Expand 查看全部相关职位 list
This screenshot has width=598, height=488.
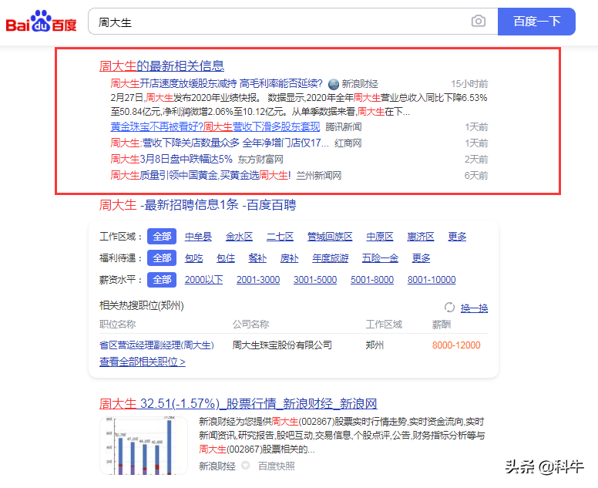[142, 362]
